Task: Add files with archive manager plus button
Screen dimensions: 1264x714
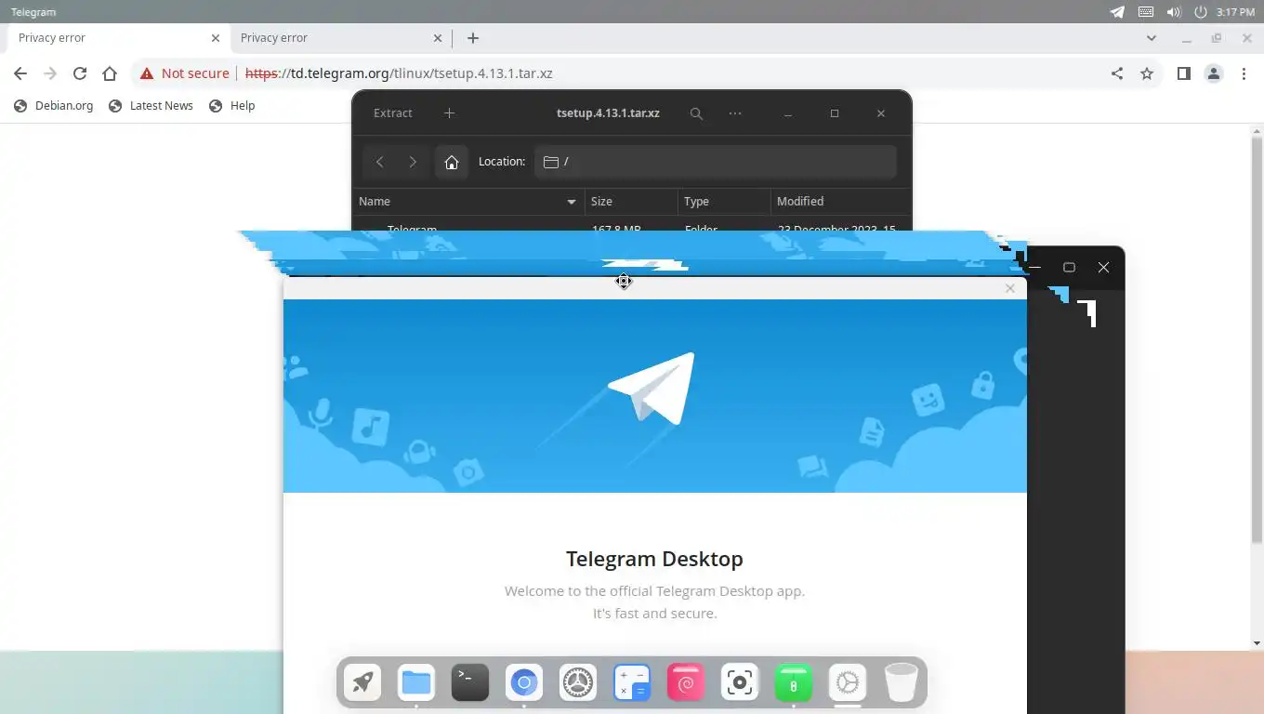Action: point(449,113)
